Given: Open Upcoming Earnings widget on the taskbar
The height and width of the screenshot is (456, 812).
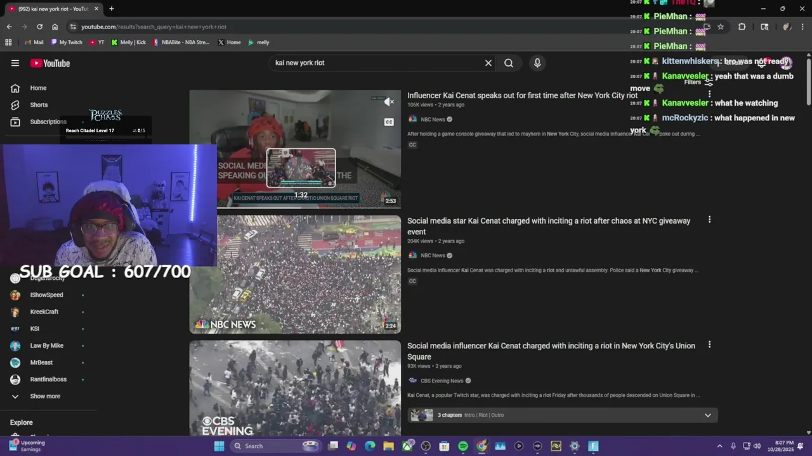Looking at the screenshot, I should [x=27, y=446].
